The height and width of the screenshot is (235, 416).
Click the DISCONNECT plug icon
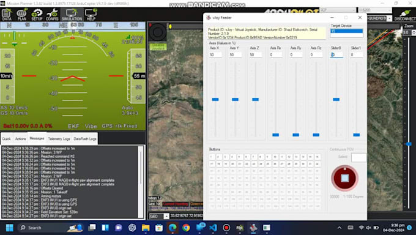tap(404, 15)
